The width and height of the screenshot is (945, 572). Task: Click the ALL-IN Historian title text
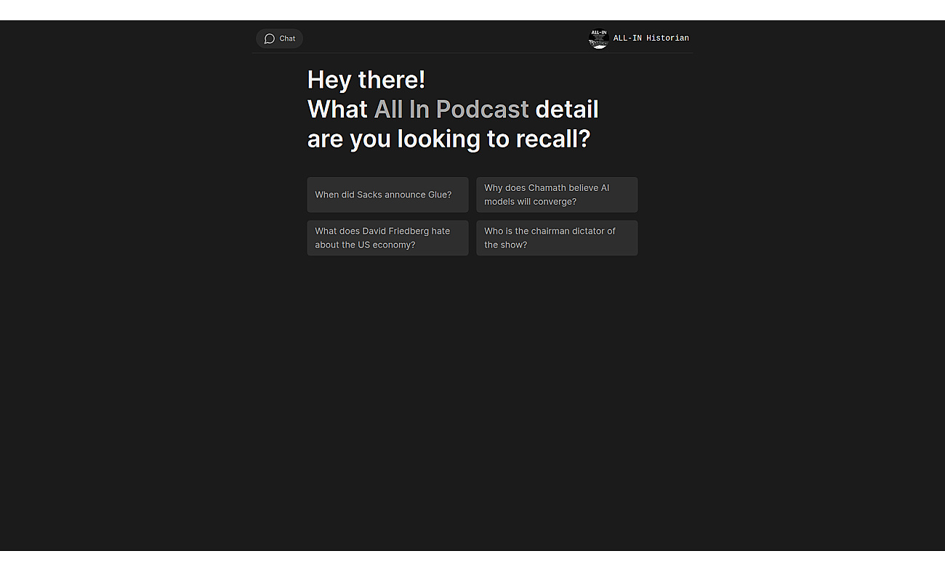[651, 38]
